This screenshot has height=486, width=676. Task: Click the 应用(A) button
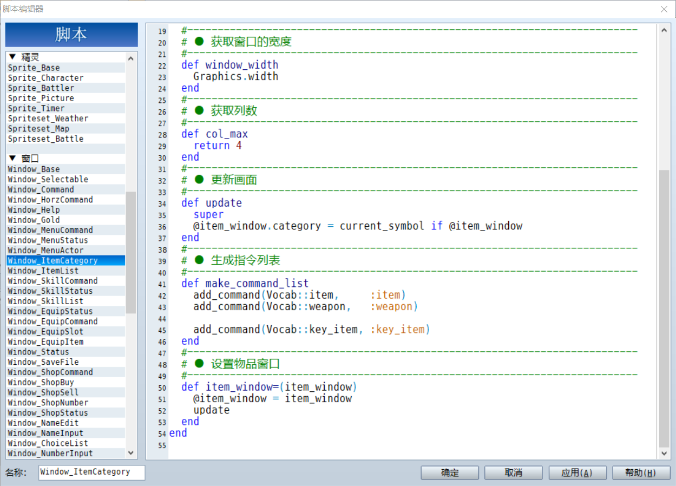point(577,472)
